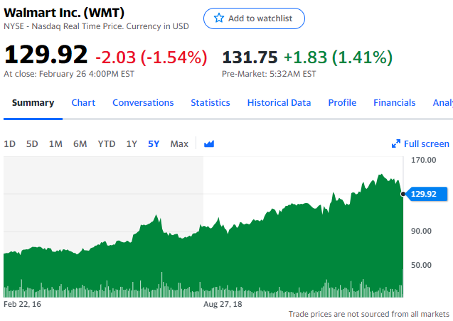
Task: Select the Max chart range
Action: (179, 143)
